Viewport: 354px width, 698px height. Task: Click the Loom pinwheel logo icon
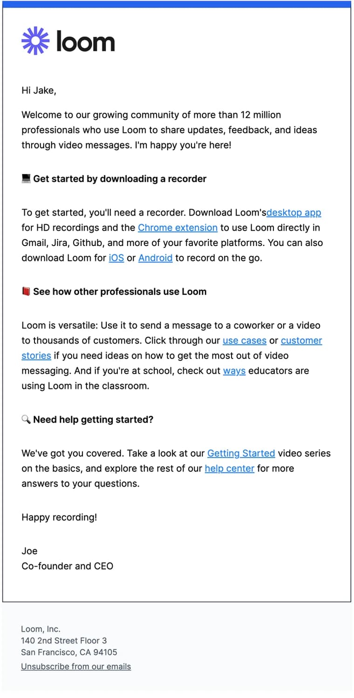click(x=35, y=41)
